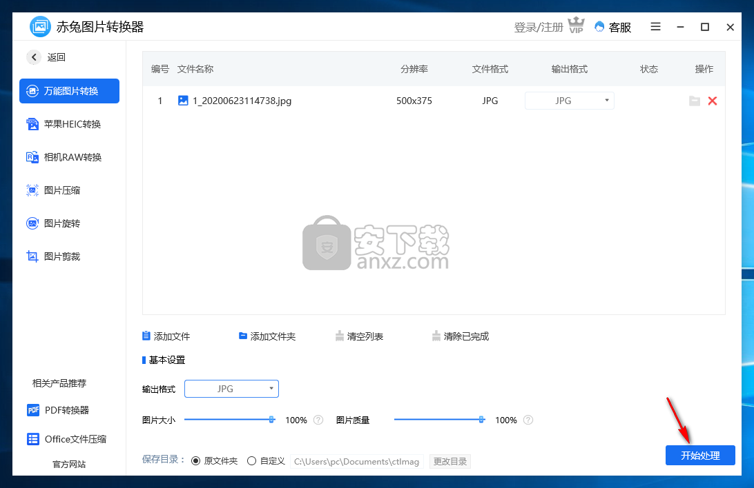Click the VIP crown icon
The image size is (754, 488).
pyautogui.click(x=576, y=26)
